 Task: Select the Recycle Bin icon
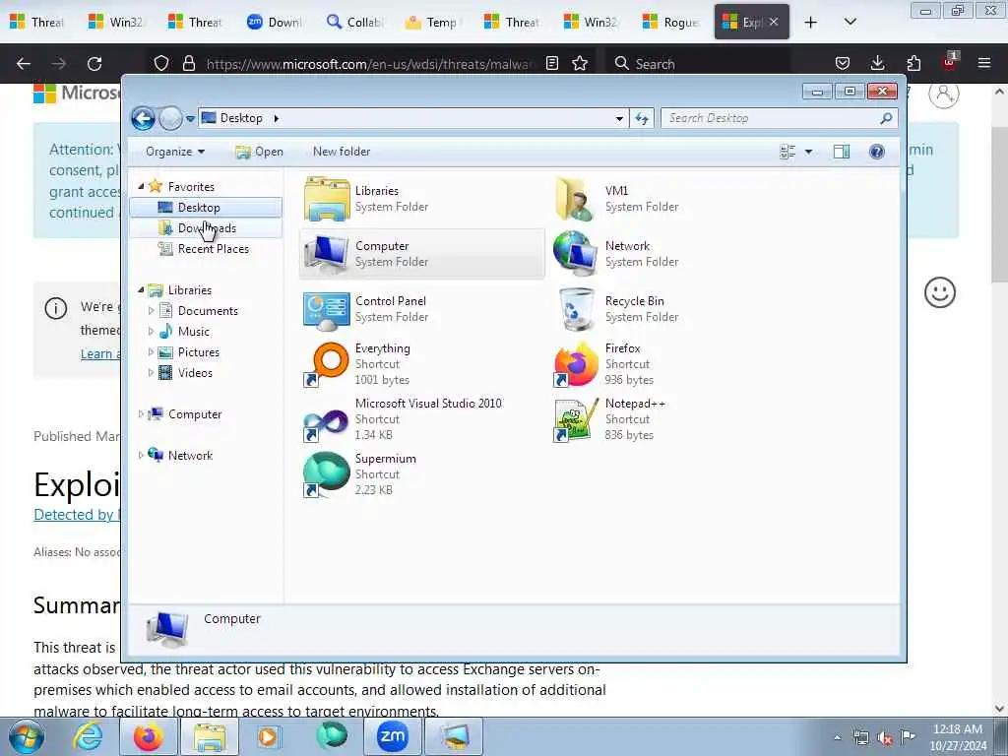pos(575,309)
